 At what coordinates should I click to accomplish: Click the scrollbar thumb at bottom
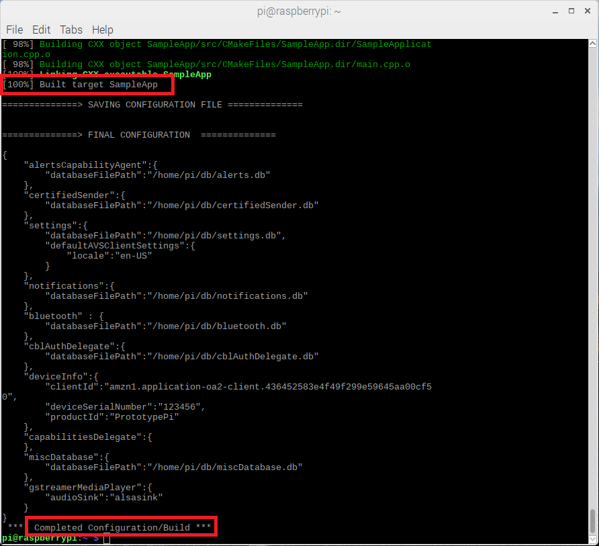[592, 520]
